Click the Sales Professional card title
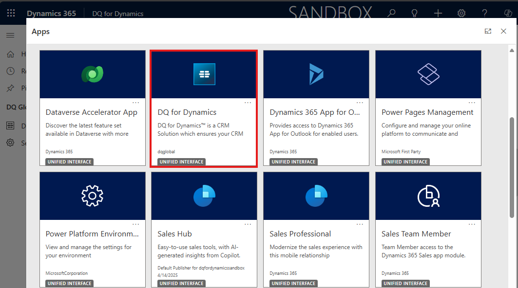The height and width of the screenshot is (288, 518). pos(300,234)
